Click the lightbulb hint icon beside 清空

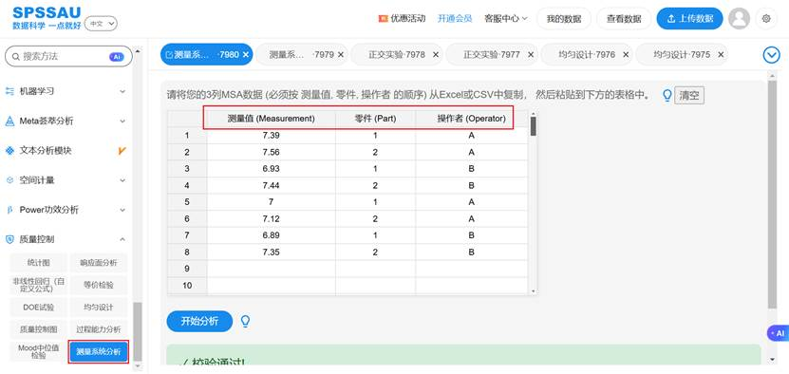point(667,95)
